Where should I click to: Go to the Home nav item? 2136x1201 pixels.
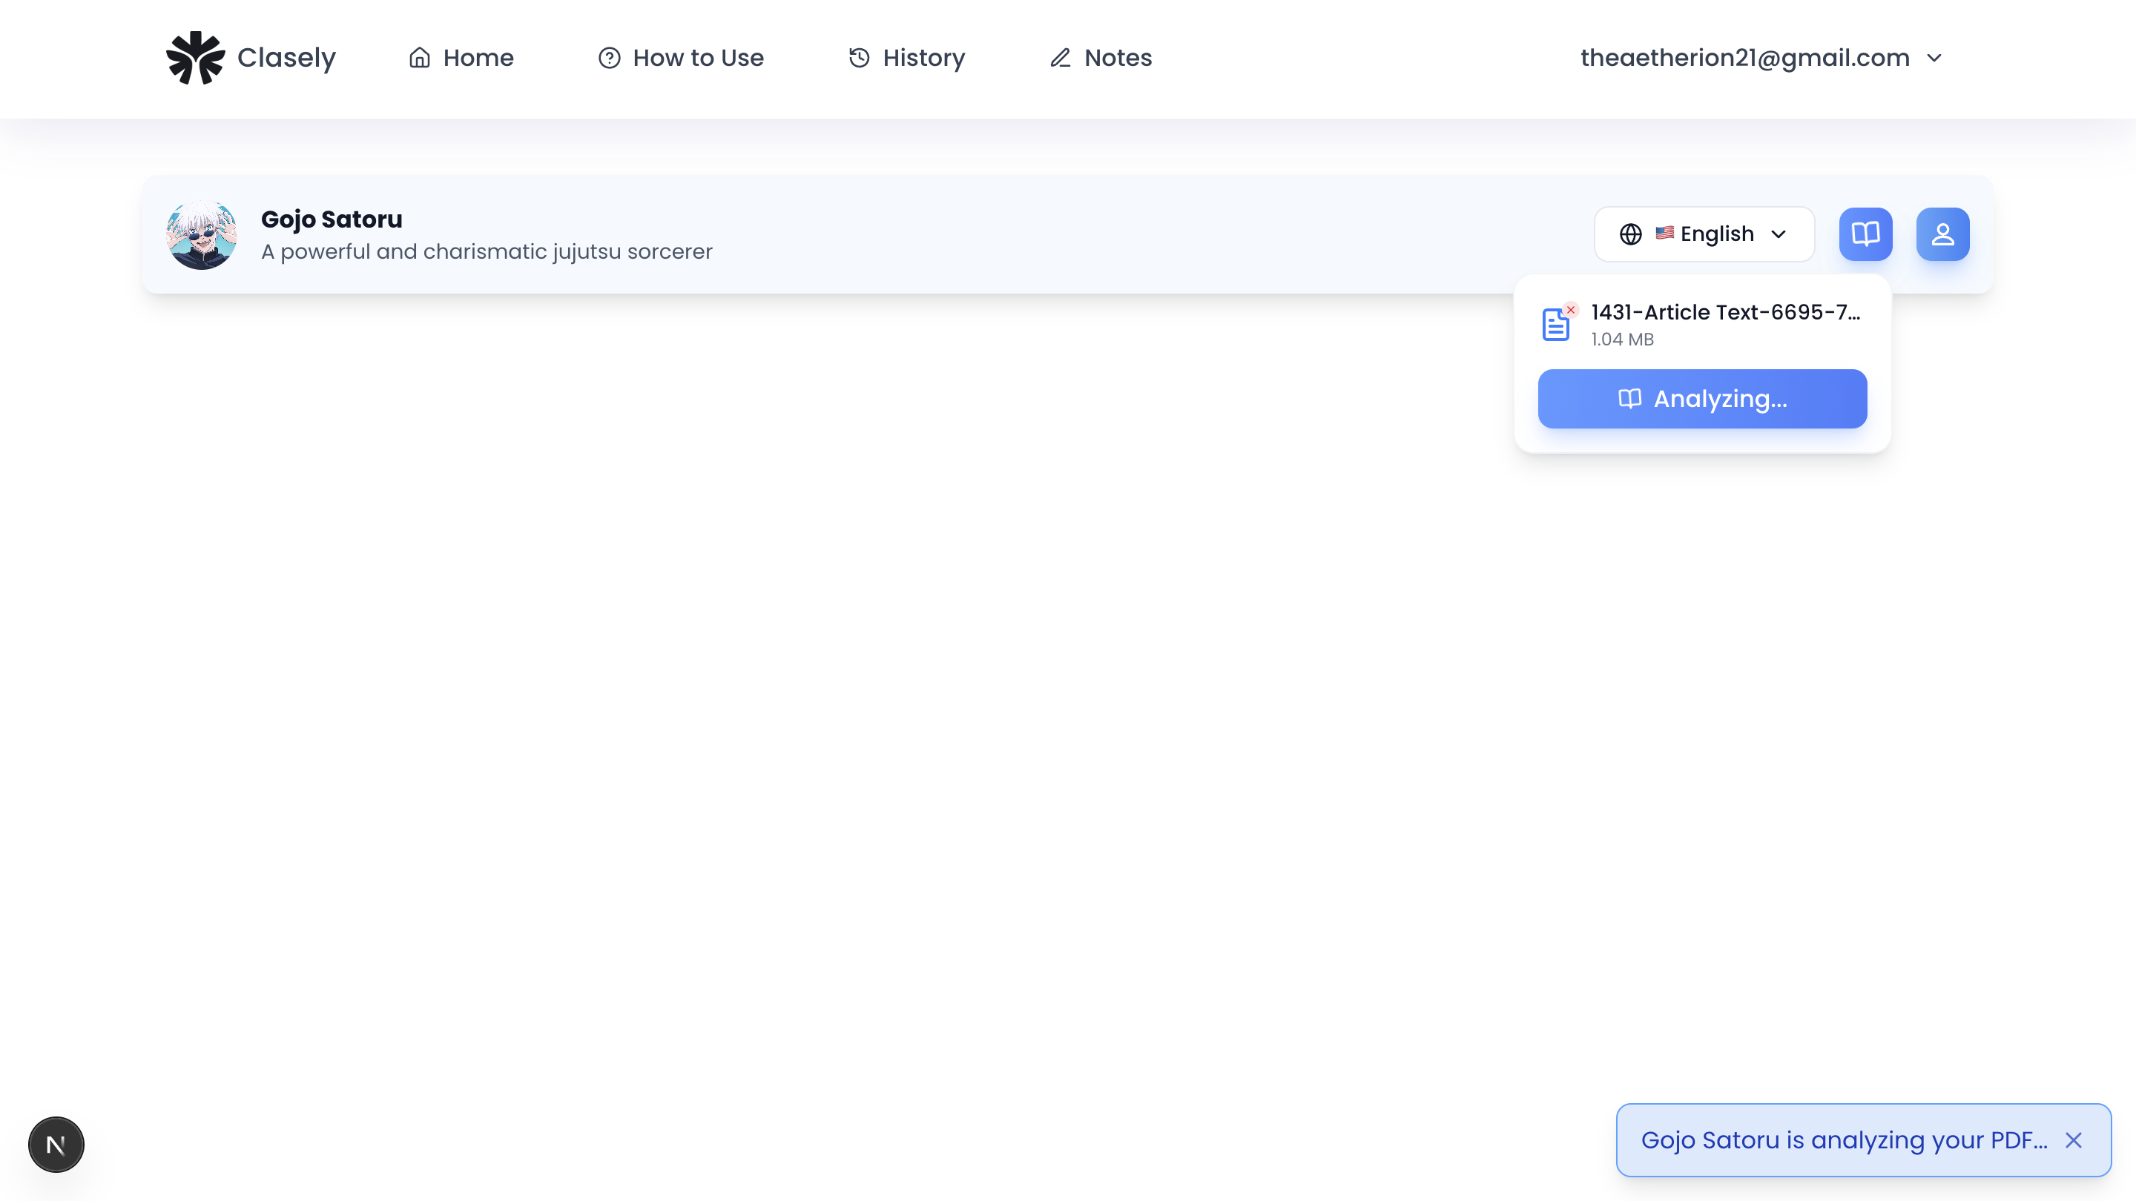click(x=461, y=58)
